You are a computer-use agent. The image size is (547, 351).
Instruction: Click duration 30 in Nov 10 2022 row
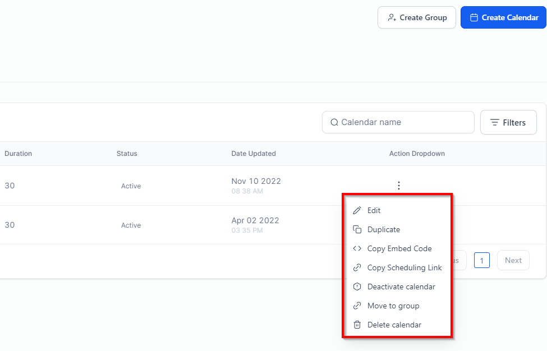pyautogui.click(x=10, y=186)
